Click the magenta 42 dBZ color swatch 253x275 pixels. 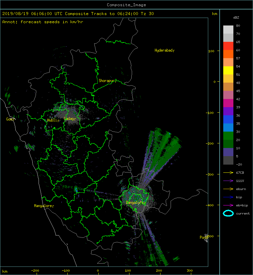228,103
